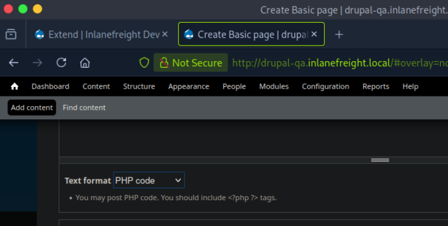The image size is (448, 226).
Task: Click the green window maximize button
Action: click(x=23, y=9)
